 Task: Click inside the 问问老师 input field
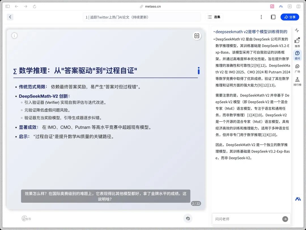coord(246,219)
